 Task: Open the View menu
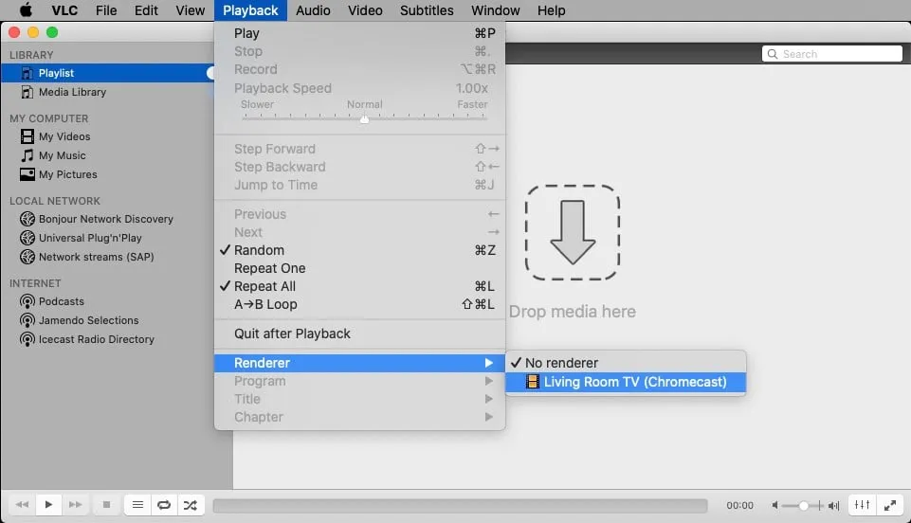[190, 10]
